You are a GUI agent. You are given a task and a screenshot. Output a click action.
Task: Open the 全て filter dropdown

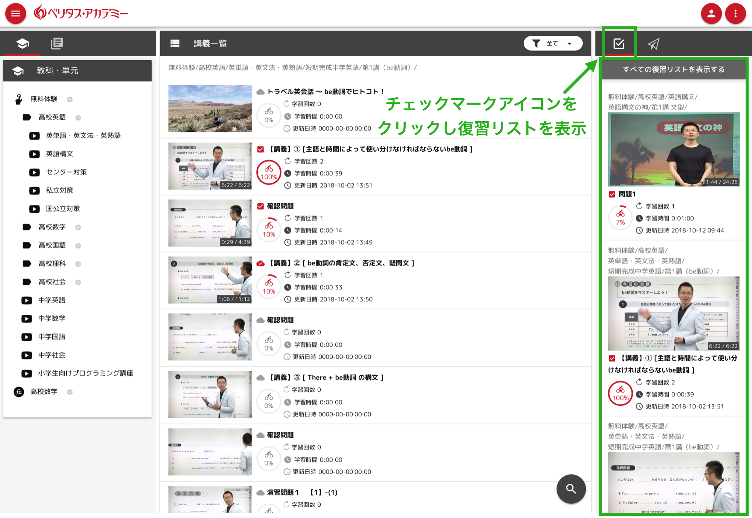[x=553, y=43]
